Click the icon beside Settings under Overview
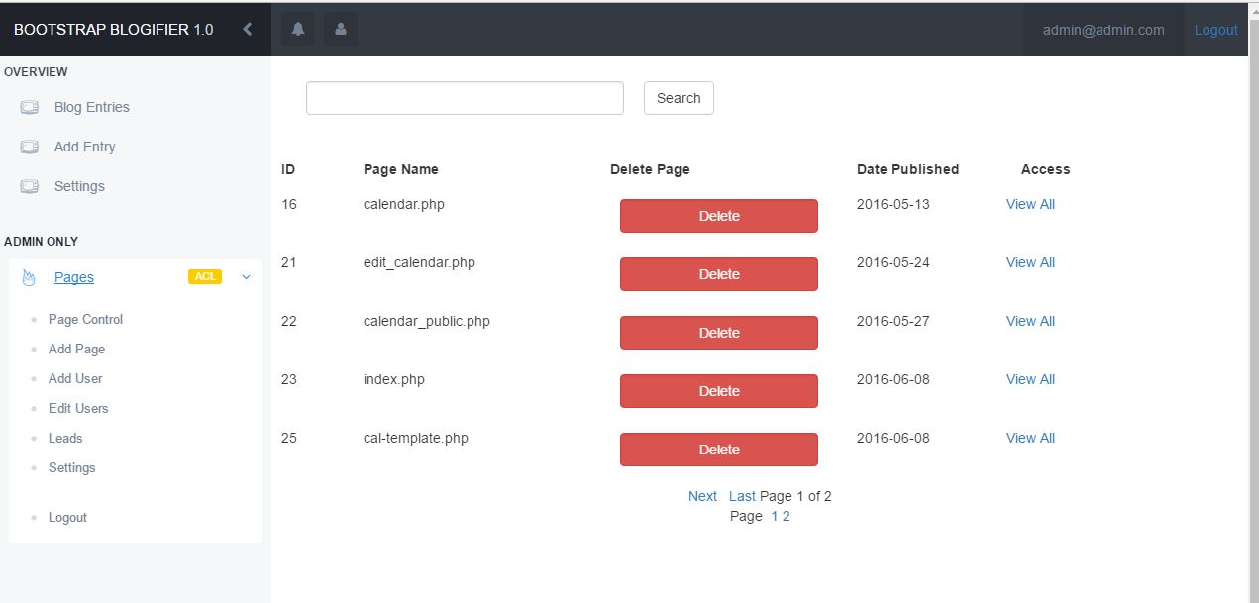This screenshot has width=1259, height=603. 30,186
